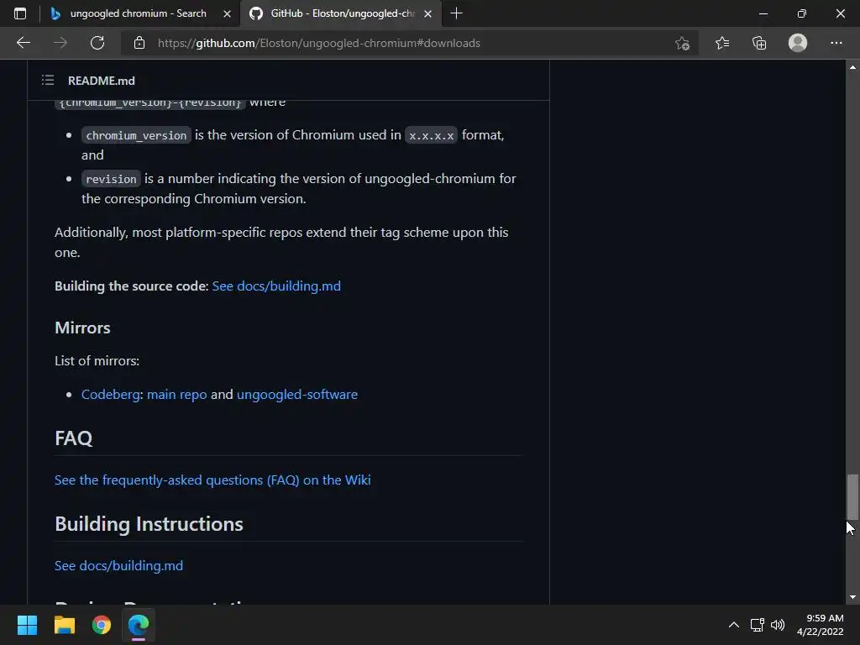Open the See docs/building.md link under Building the source code

click(276, 286)
